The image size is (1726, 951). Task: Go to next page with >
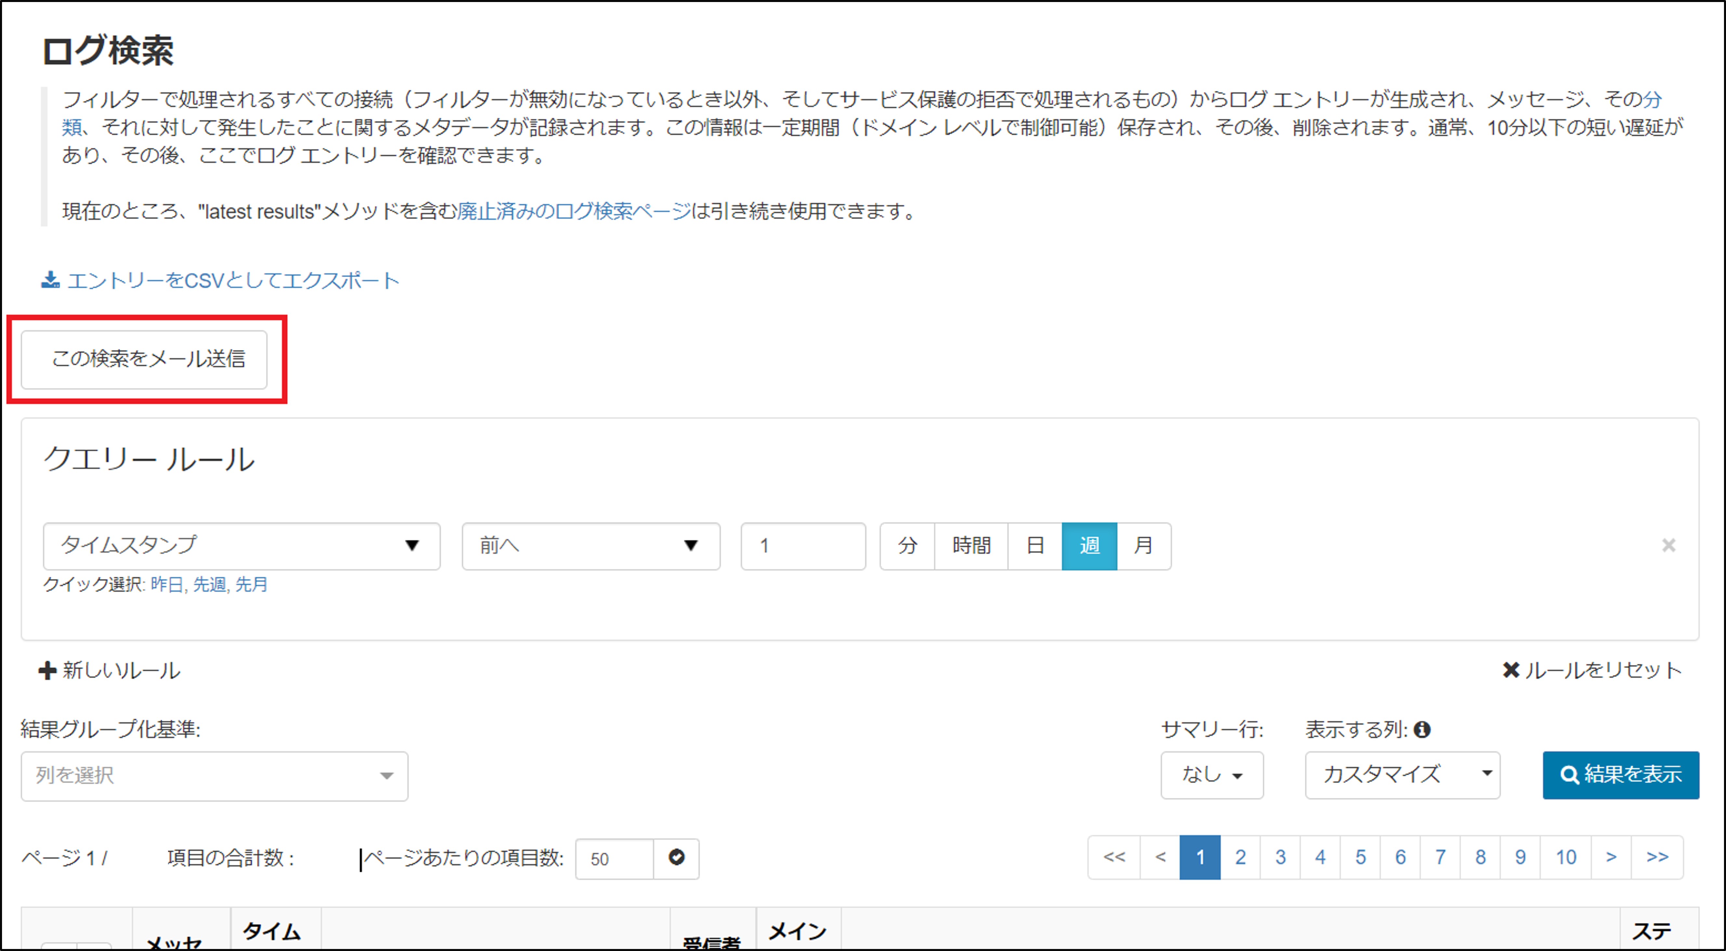(1611, 856)
